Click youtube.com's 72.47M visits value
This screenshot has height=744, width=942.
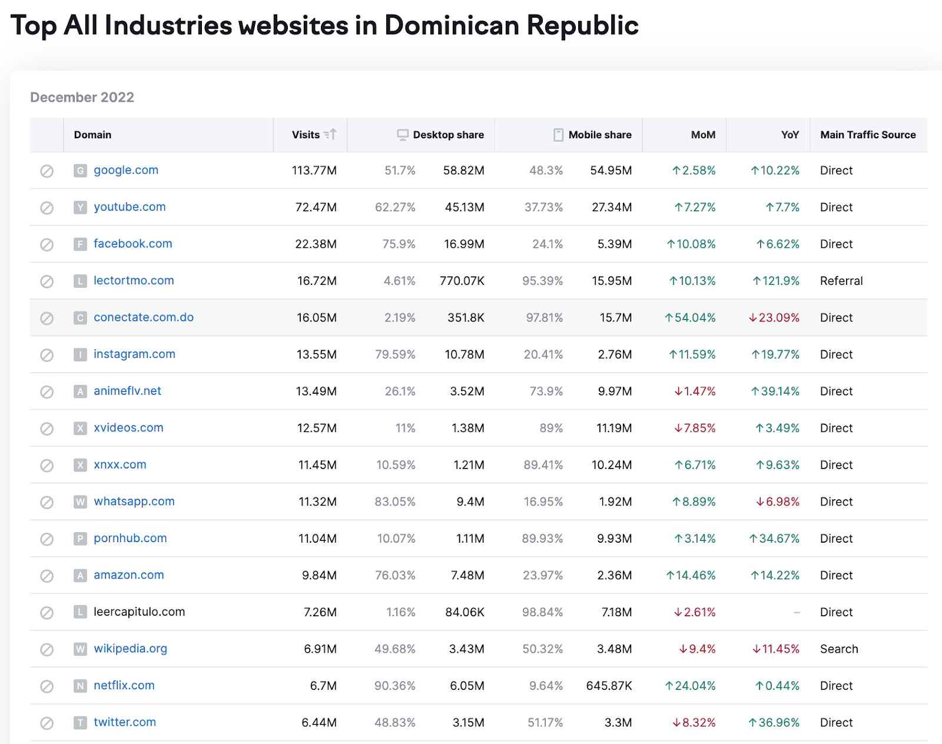tap(316, 207)
